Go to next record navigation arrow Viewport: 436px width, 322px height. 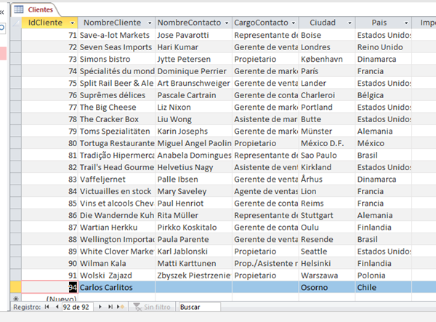(x=100, y=307)
